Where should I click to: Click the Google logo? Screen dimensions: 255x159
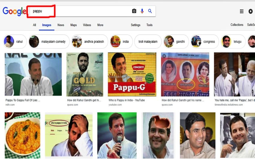tap(14, 11)
